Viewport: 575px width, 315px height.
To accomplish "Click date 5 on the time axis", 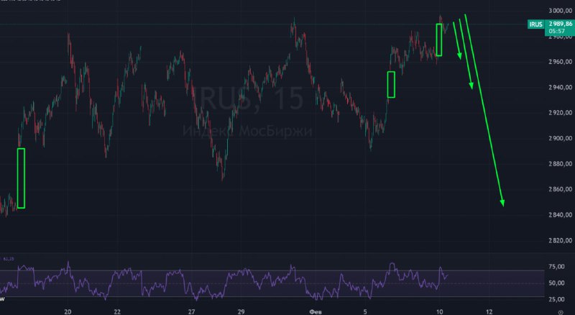I will (x=365, y=312).
